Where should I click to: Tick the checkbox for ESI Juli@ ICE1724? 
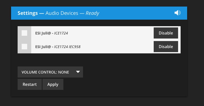[24, 33]
